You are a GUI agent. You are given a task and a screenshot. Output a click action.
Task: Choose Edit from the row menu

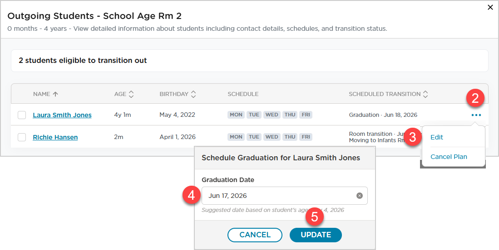[x=437, y=137]
